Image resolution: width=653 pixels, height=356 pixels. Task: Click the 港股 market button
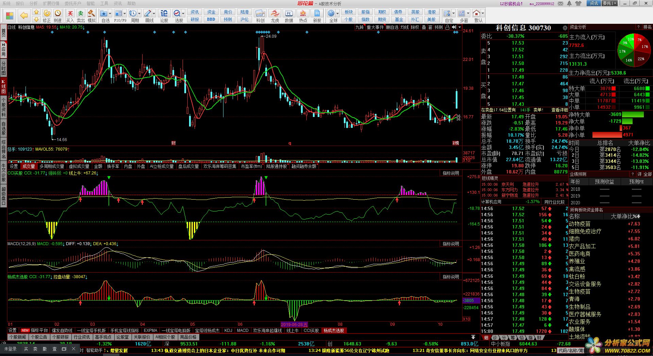tap(432, 12)
